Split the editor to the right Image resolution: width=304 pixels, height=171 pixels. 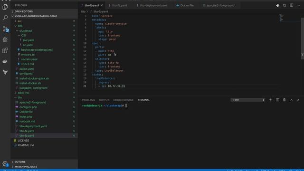pos(291,5)
